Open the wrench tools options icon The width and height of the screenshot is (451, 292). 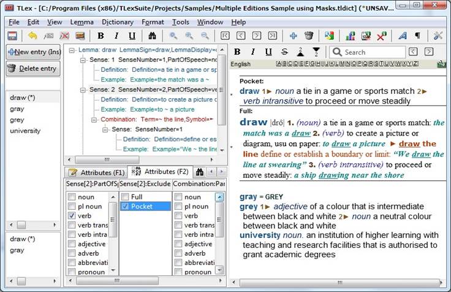point(438,36)
